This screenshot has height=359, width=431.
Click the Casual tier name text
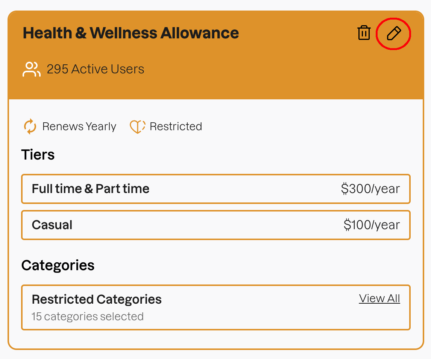coord(52,225)
